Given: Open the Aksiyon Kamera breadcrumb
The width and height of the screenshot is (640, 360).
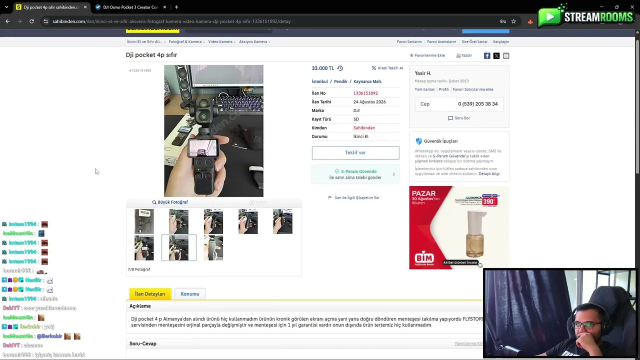Looking at the screenshot, I should [x=253, y=42].
